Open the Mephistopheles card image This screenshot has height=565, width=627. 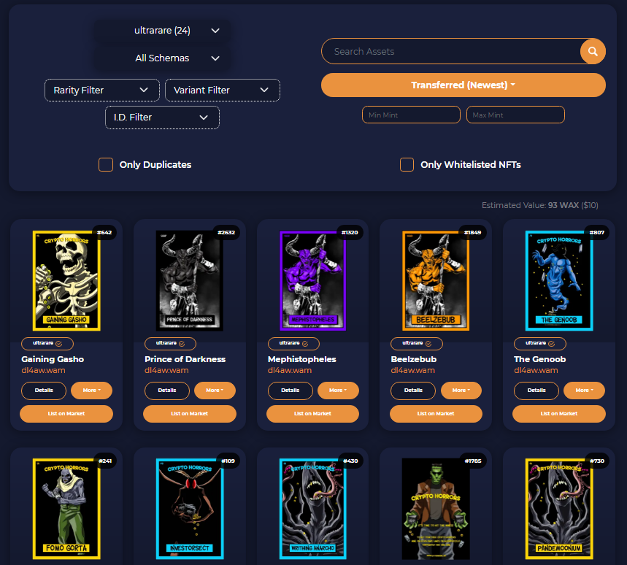[x=312, y=281]
